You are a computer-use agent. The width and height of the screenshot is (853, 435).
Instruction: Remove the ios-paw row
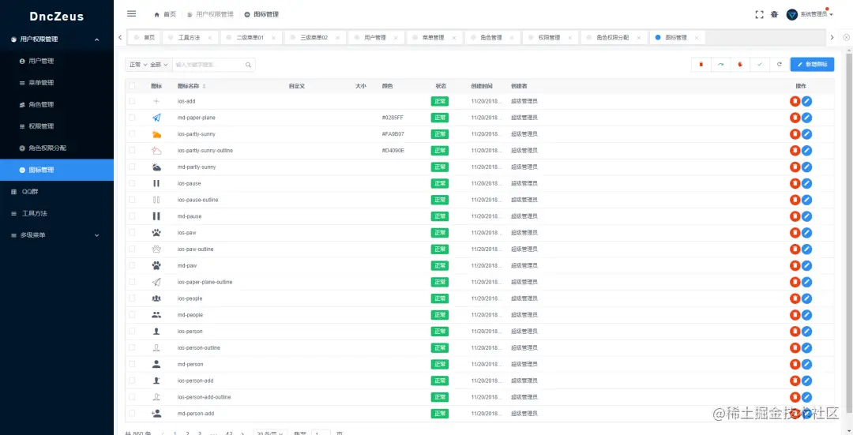(x=795, y=233)
